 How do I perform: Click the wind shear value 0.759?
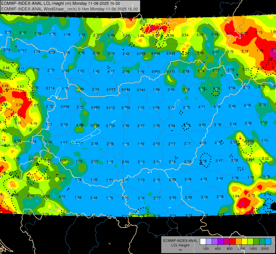pyautogui.click(x=126, y=108)
